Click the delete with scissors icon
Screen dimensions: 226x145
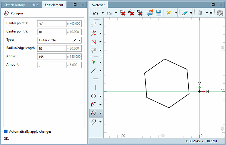click(x=131, y=13)
